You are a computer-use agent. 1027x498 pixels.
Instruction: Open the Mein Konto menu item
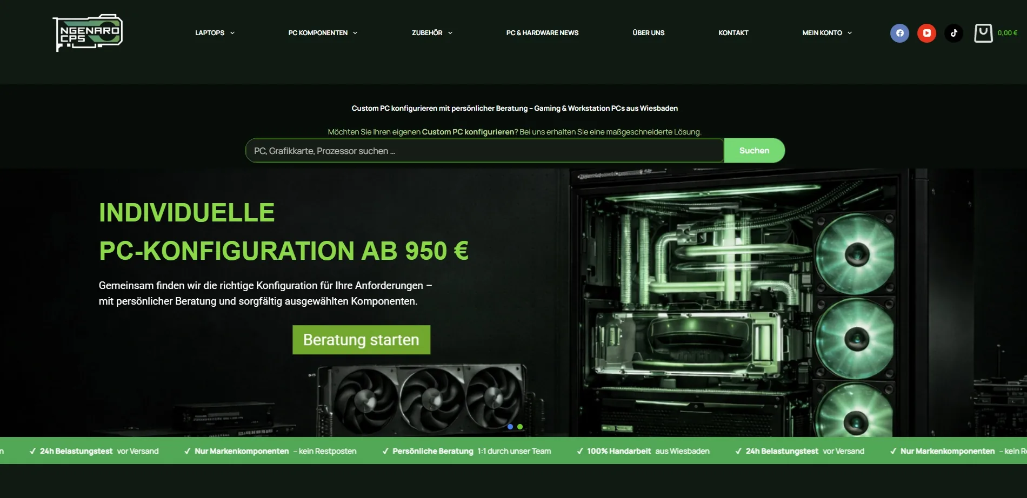coord(822,33)
